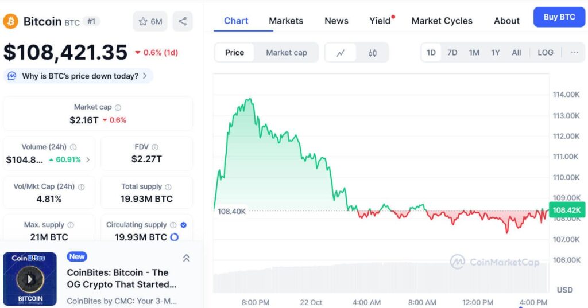Select the 7D time range
This screenshot has height=308, width=588.
pyautogui.click(x=452, y=53)
